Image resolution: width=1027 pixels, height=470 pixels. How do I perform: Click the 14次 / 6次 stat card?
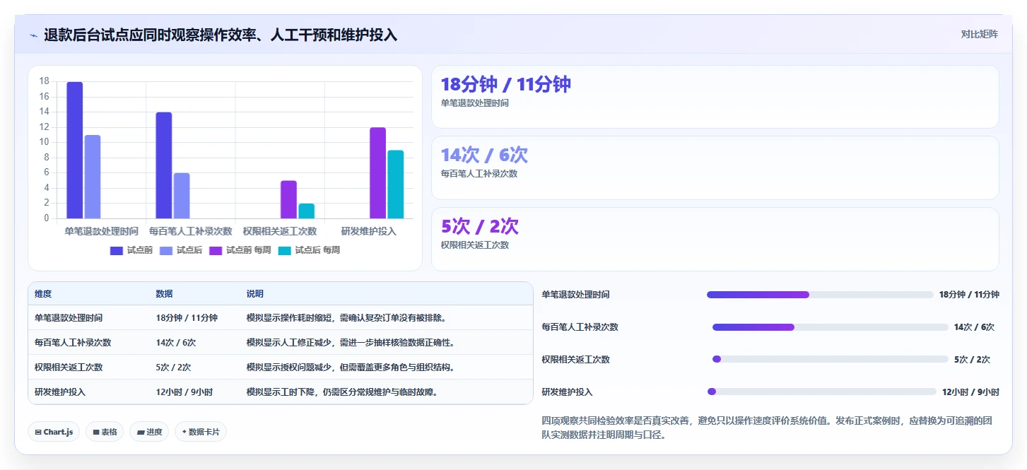[x=715, y=168]
